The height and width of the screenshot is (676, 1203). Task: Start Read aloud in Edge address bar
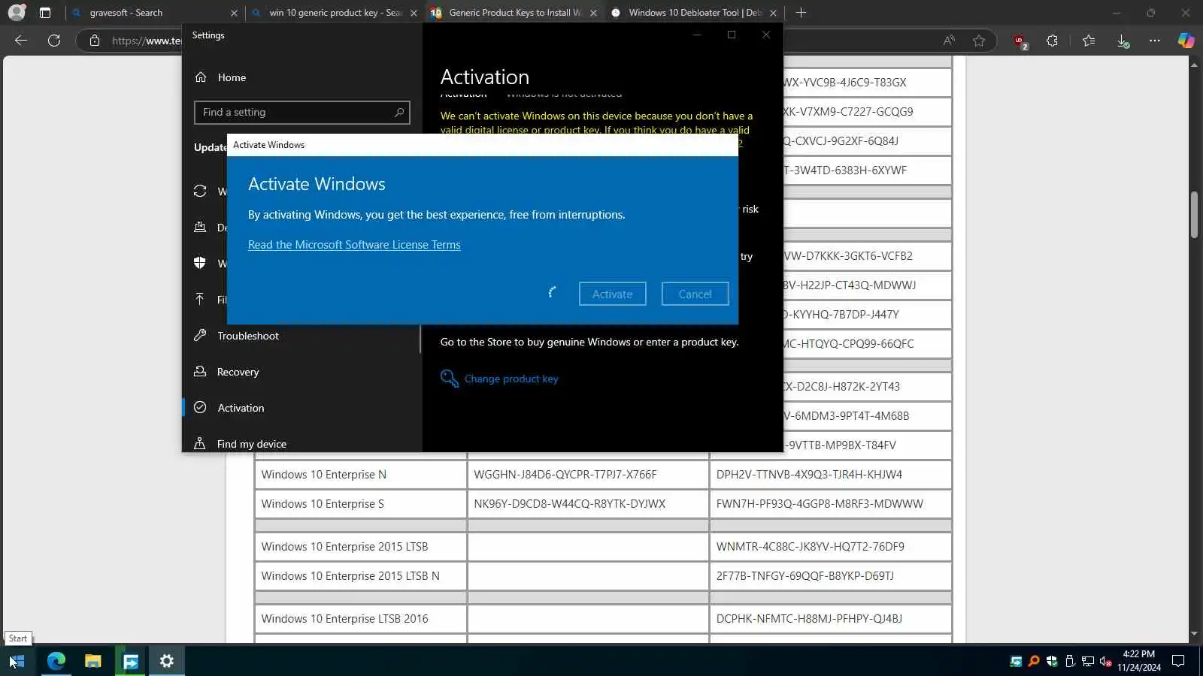(x=949, y=41)
